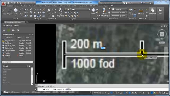This screenshot has height=96, width=170.
Task: Switch to the Insert ribbon tab
Action: [x=16, y=6]
